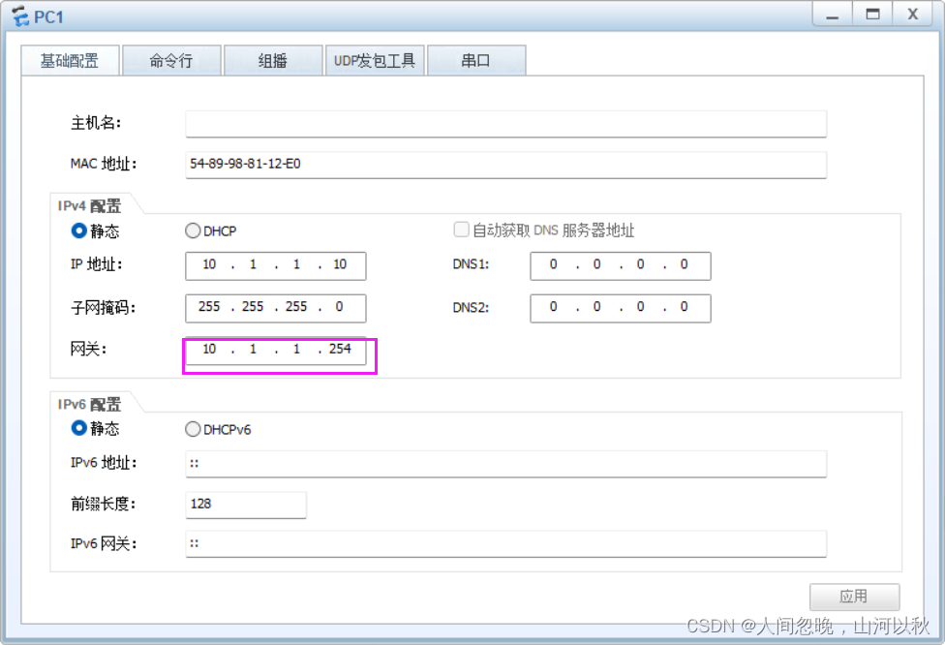Image resolution: width=945 pixels, height=645 pixels.
Task: Open the 组播 tab
Action: pyautogui.click(x=273, y=60)
